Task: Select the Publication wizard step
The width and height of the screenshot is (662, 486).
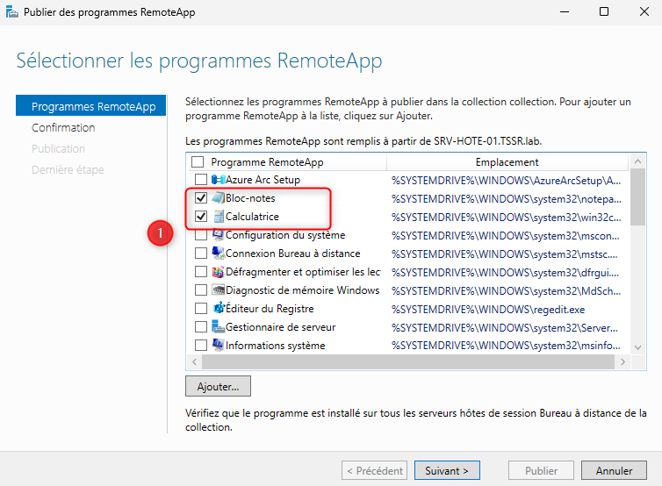Action: point(58,148)
